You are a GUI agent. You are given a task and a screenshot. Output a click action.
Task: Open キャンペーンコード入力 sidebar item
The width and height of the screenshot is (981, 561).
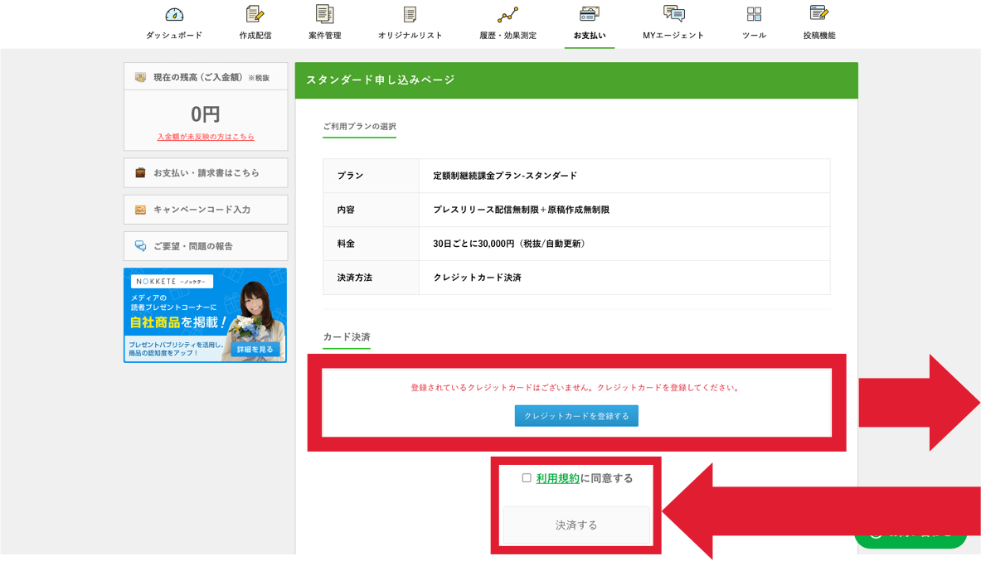click(206, 210)
